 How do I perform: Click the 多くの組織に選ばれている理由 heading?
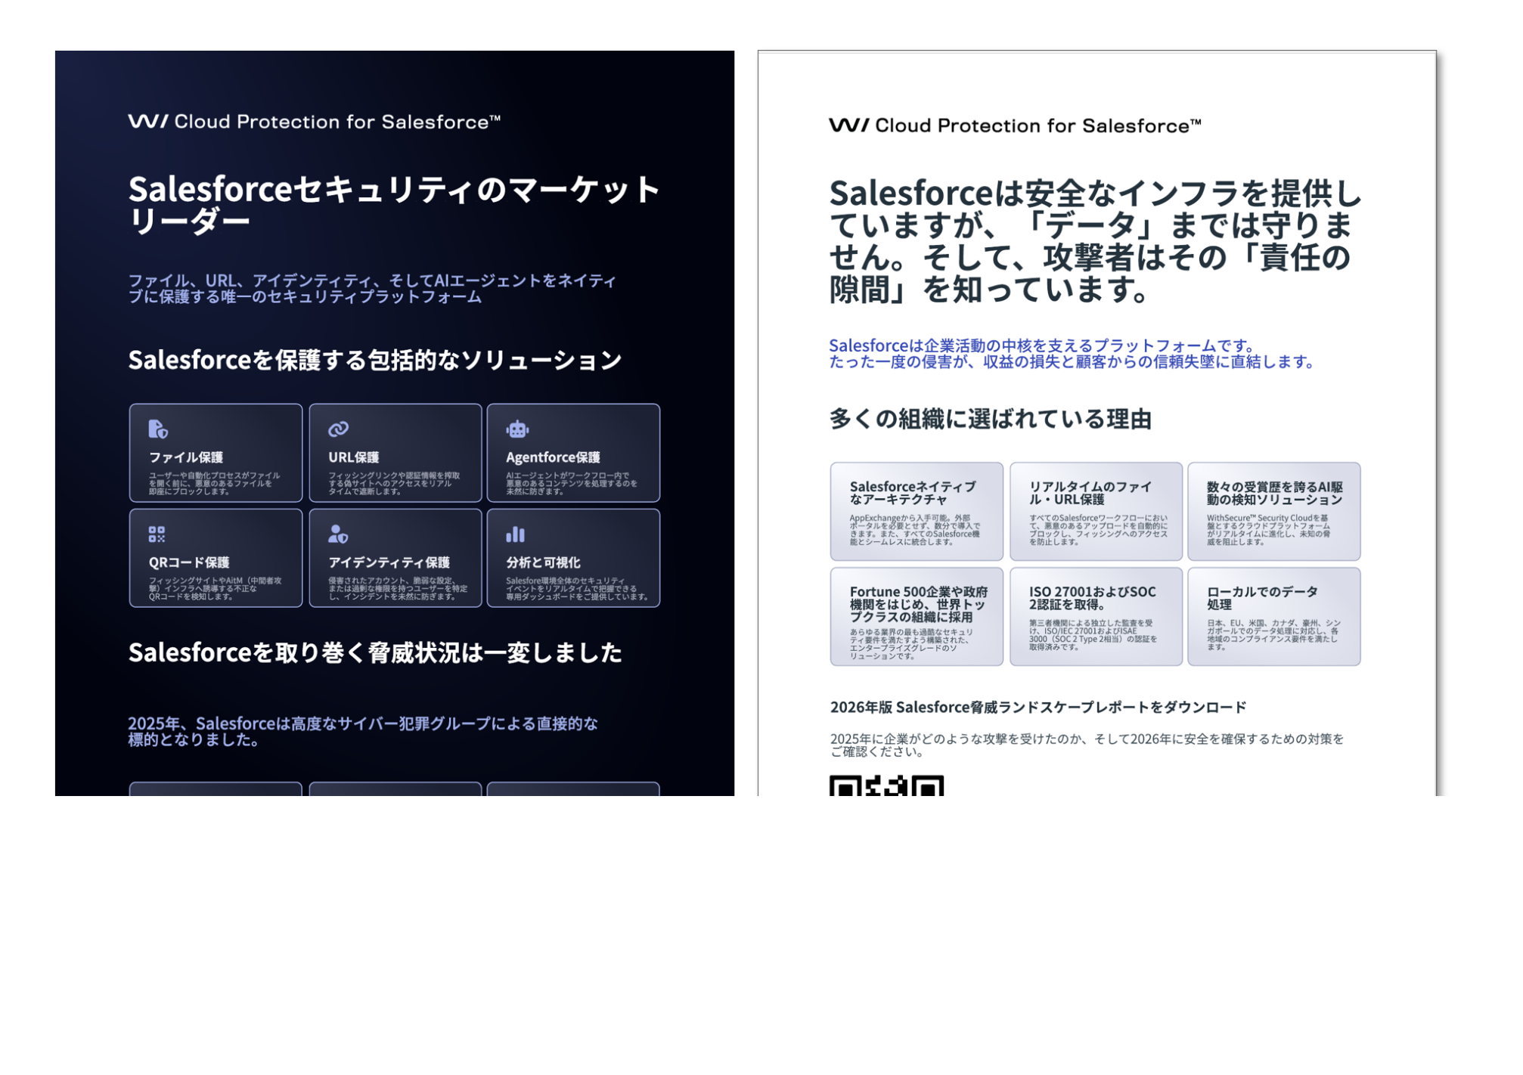pos(990,419)
